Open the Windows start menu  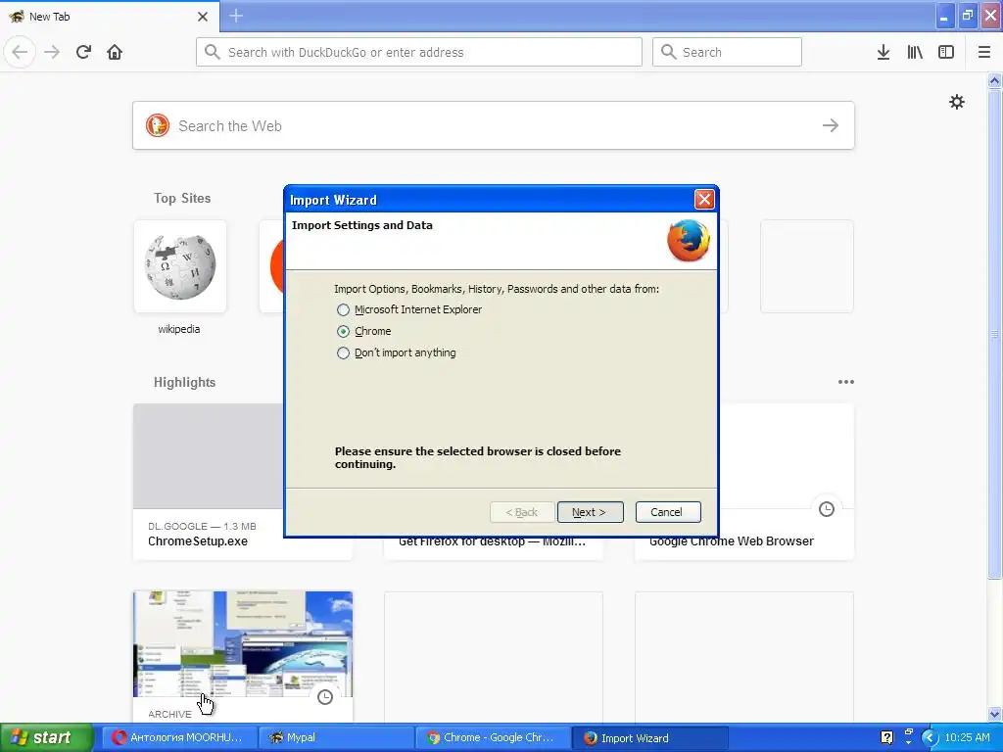47,737
